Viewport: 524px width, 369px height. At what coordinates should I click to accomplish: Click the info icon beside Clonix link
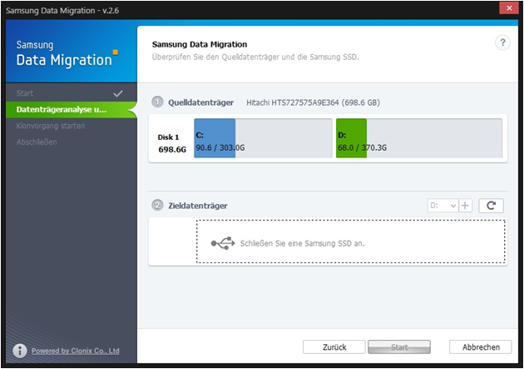pos(20,351)
